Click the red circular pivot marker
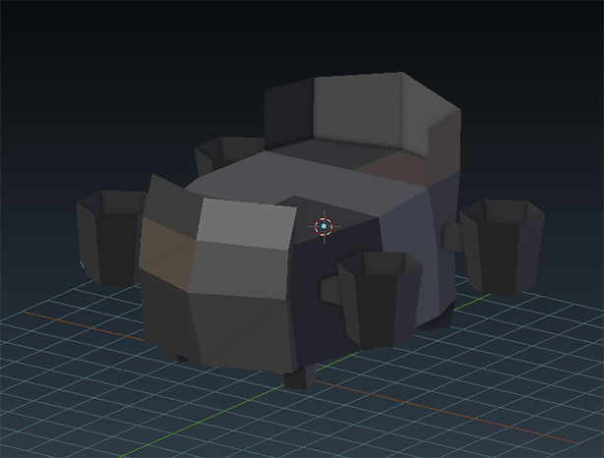Image resolution: width=604 pixels, height=458 pixels. pyautogui.click(x=324, y=226)
